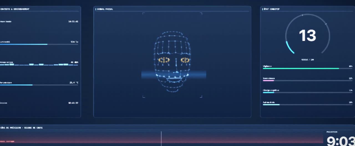Click the Température level bar

tap(39, 85)
